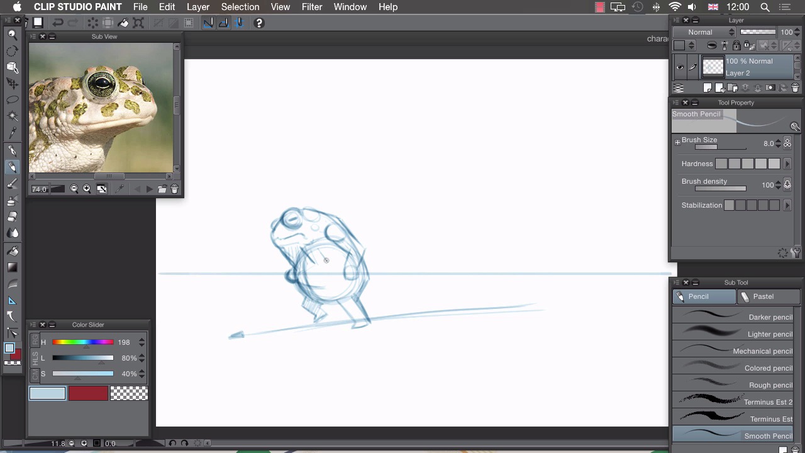The image size is (805, 453).
Task: Click the Ruler triangle tool
Action: pos(12,301)
